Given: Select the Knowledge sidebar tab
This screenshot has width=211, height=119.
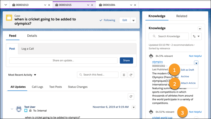Looking at the screenshot, I should tap(157, 16).
